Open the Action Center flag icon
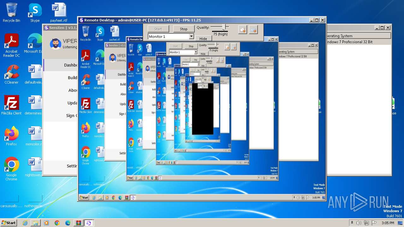The width and height of the screenshot is (404, 227). coord(374,223)
